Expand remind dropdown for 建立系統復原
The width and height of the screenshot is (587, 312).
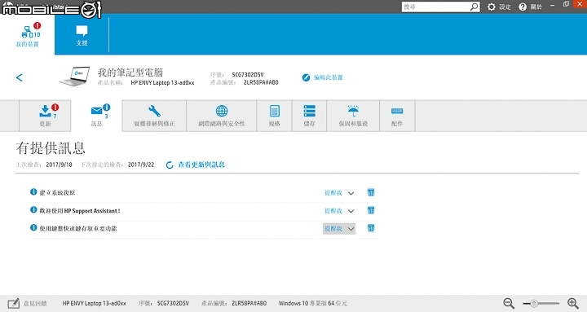point(351,193)
